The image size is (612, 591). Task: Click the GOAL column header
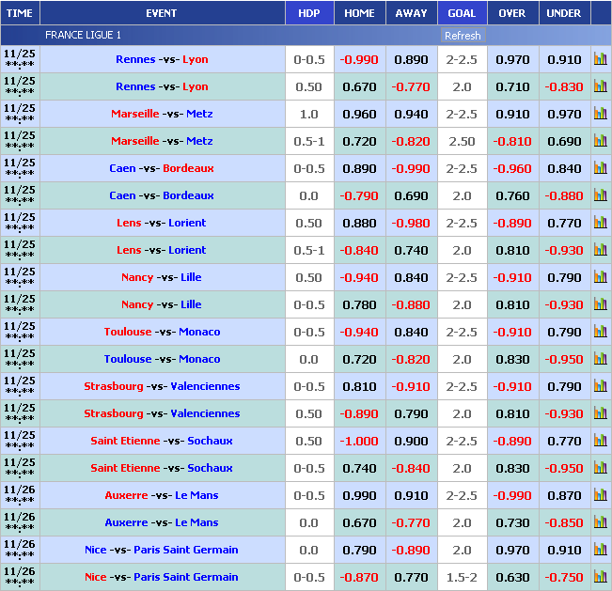pyautogui.click(x=462, y=13)
